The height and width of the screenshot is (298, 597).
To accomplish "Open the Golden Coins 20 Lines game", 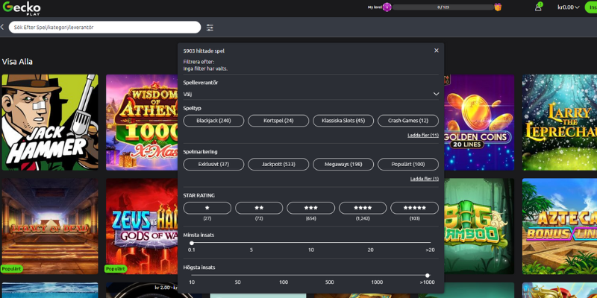I will point(479,122).
